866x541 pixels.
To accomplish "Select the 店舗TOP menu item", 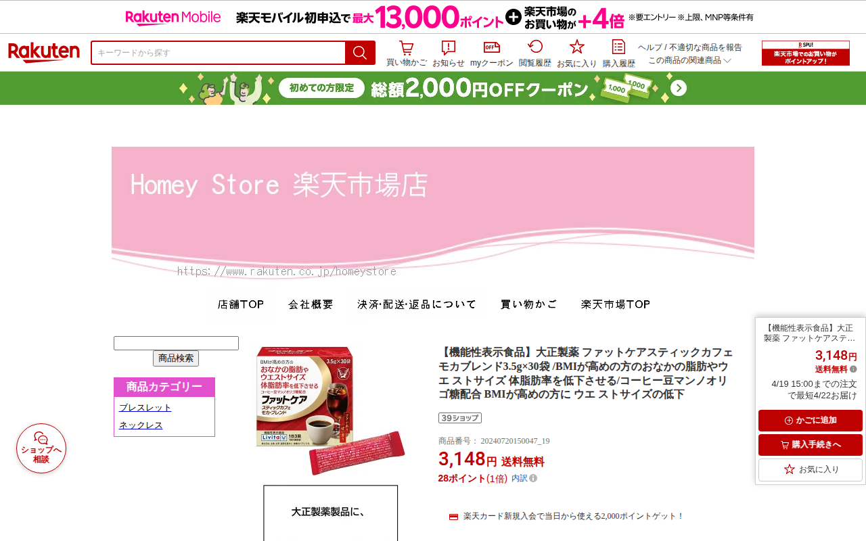I will point(241,304).
